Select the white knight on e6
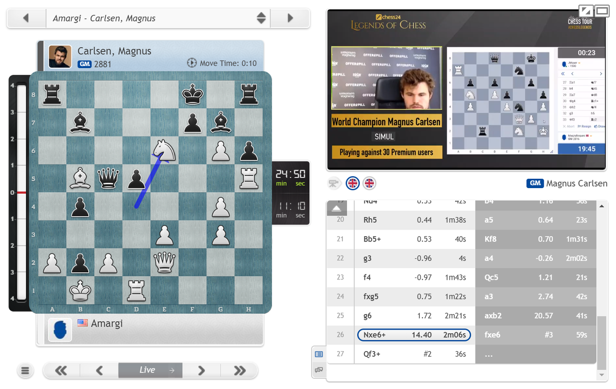616x389 pixels. tap(164, 150)
